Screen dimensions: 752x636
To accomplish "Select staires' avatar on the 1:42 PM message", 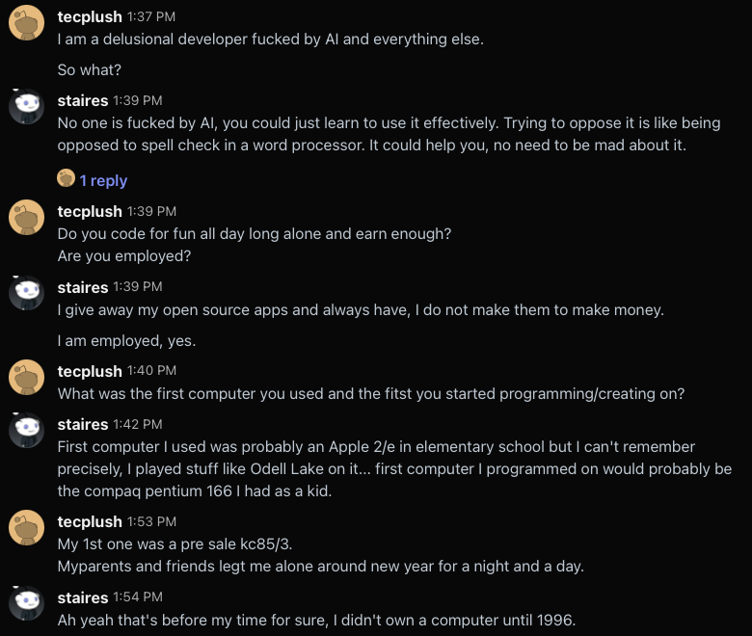I will click(x=26, y=431).
